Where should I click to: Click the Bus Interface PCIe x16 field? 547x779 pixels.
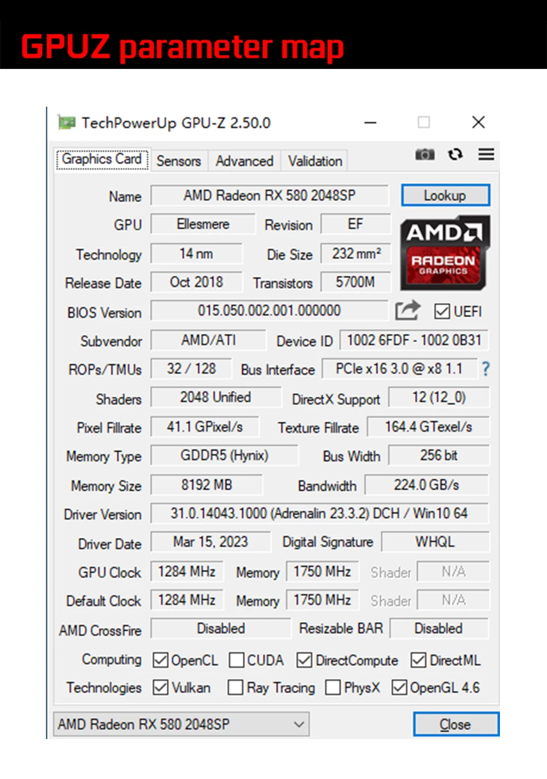point(399,369)
